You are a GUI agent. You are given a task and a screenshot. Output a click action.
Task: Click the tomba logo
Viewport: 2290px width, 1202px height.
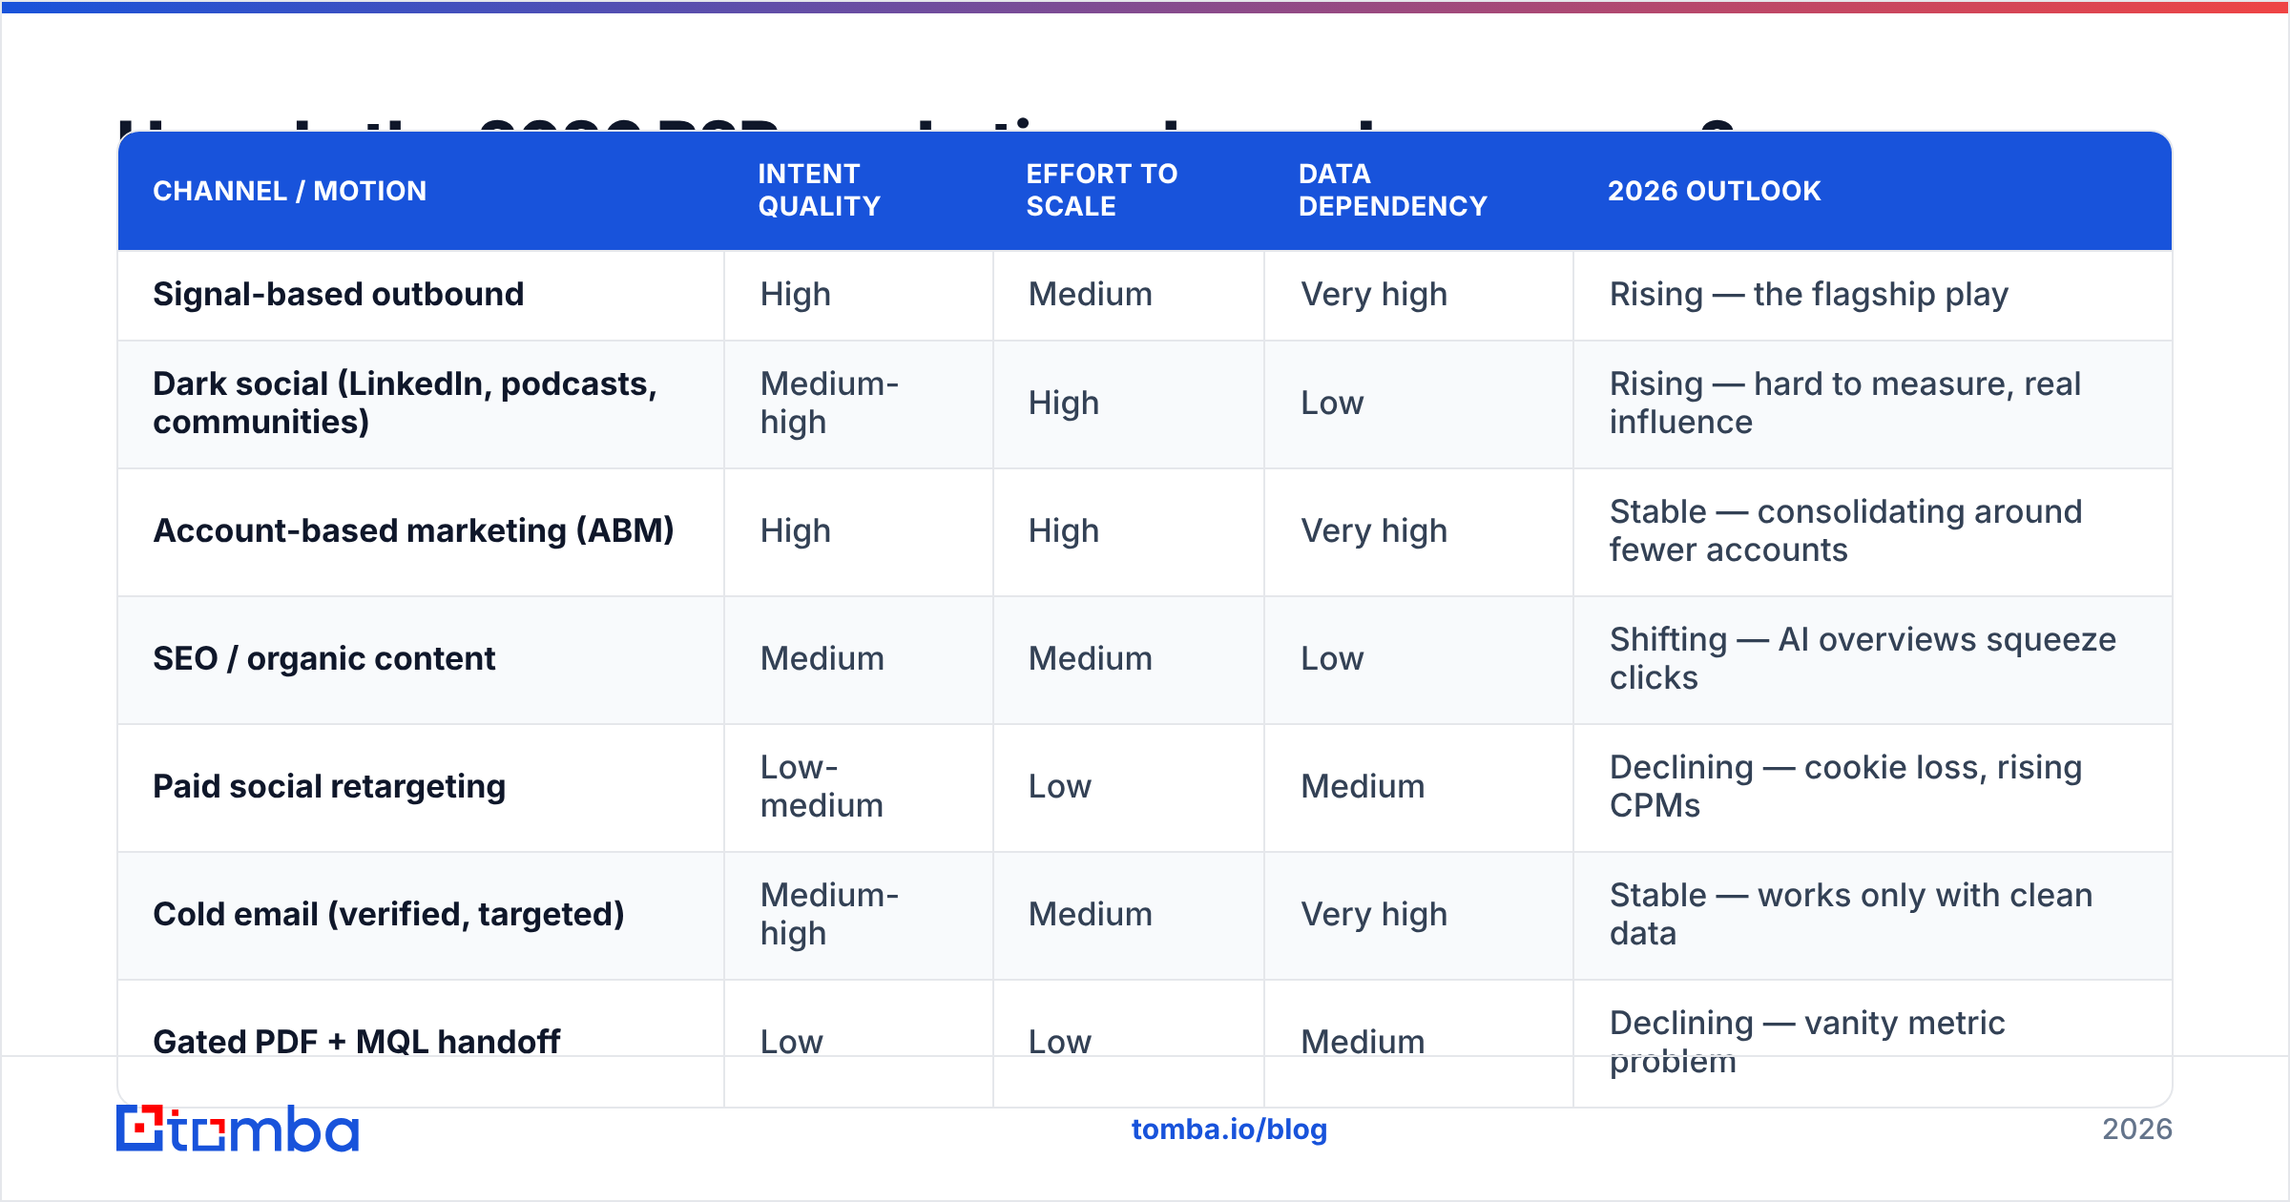pyautogui.click(x=238, y=1129)
